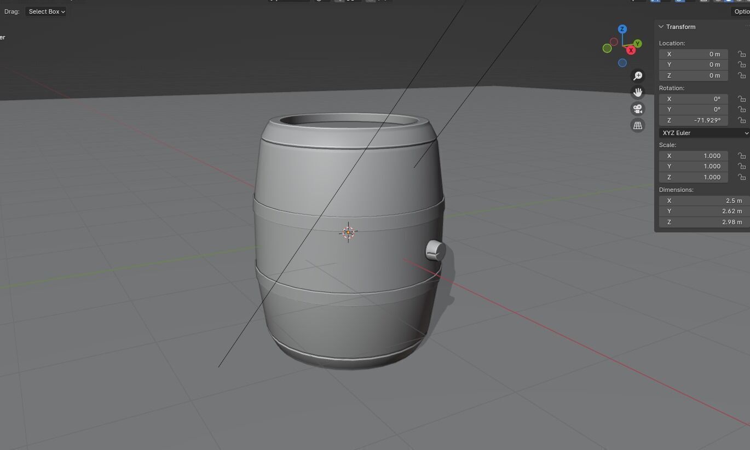Click the red X axis on navigation gizmo
This screenshot has height=450, width=750.
[631, 50]
